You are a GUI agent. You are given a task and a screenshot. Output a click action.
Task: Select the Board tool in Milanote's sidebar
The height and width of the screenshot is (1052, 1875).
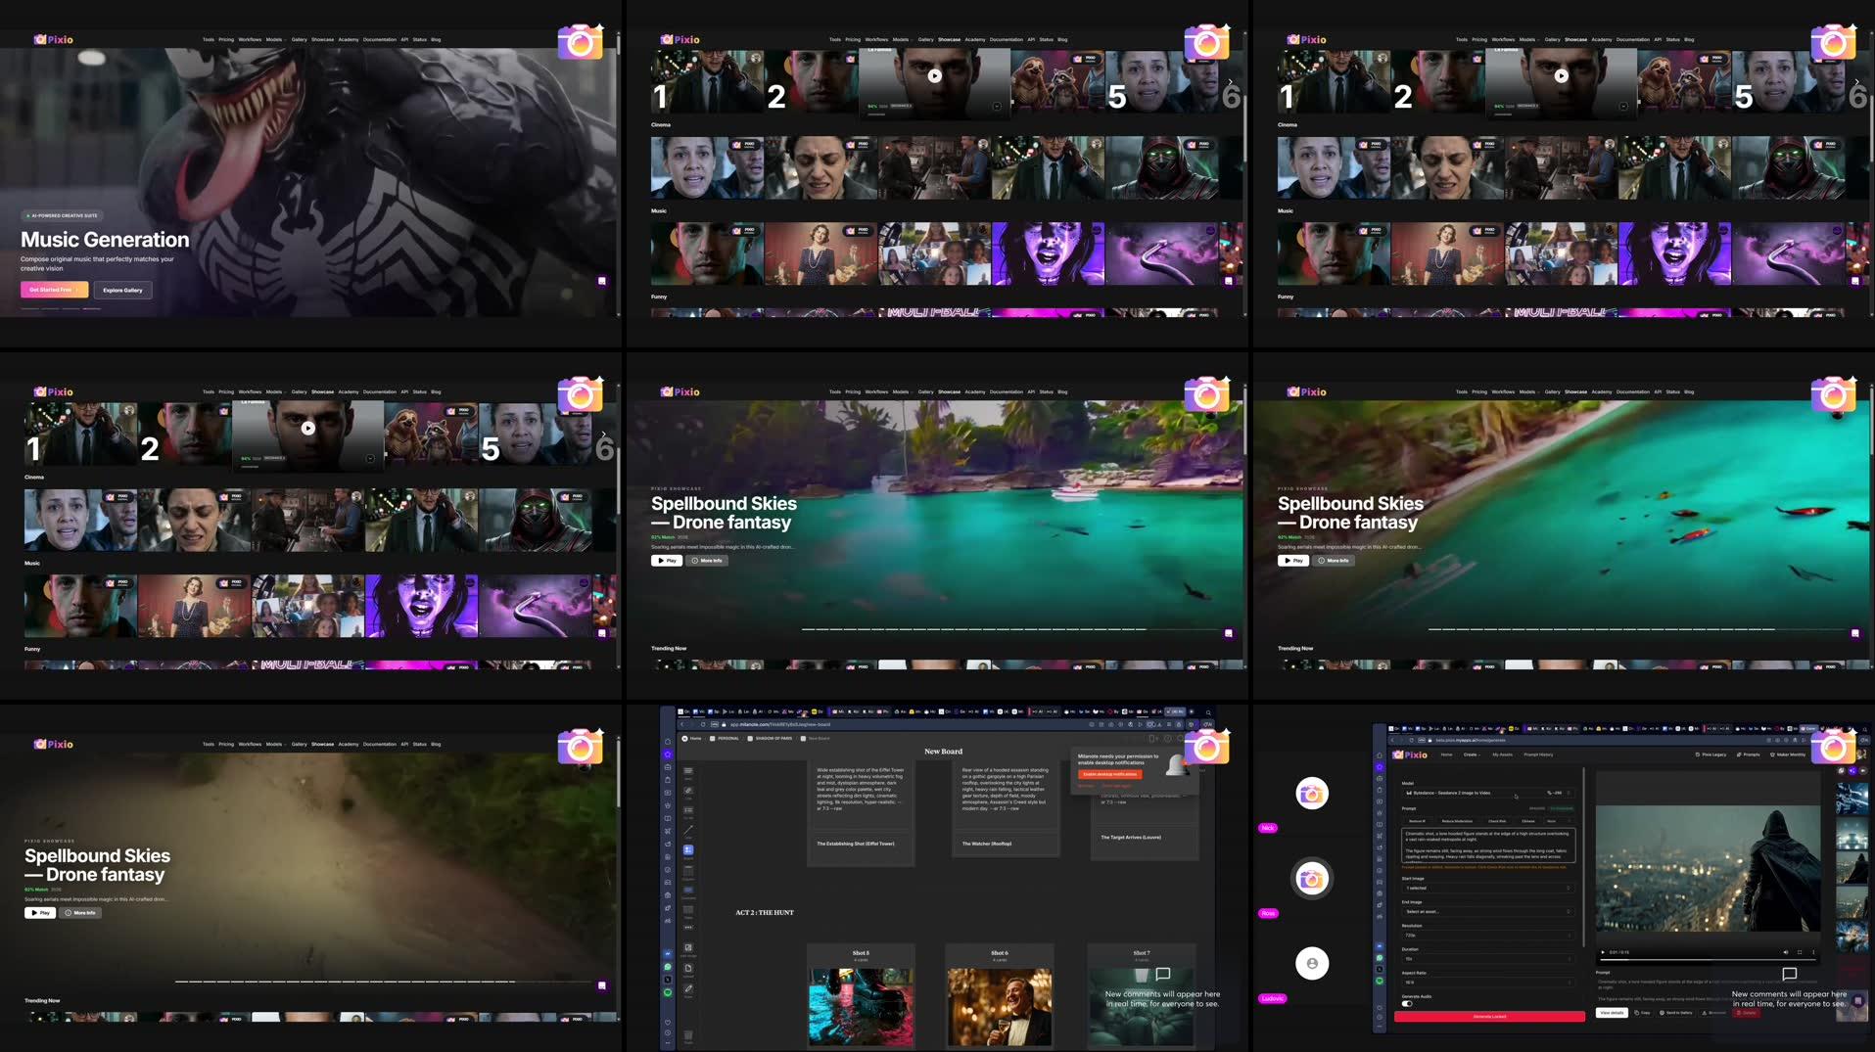pos(688,849)
